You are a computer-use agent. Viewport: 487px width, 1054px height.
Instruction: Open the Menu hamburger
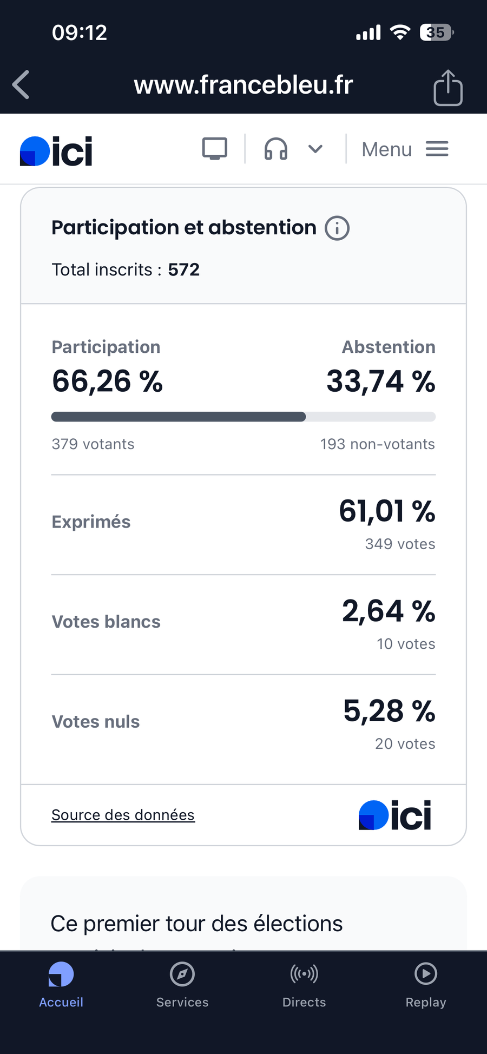point(405,149)
